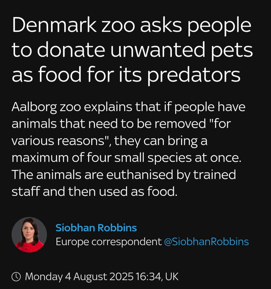
Task: Click 'unwanted pets' in the headline
Action: [x=182, y=50]
